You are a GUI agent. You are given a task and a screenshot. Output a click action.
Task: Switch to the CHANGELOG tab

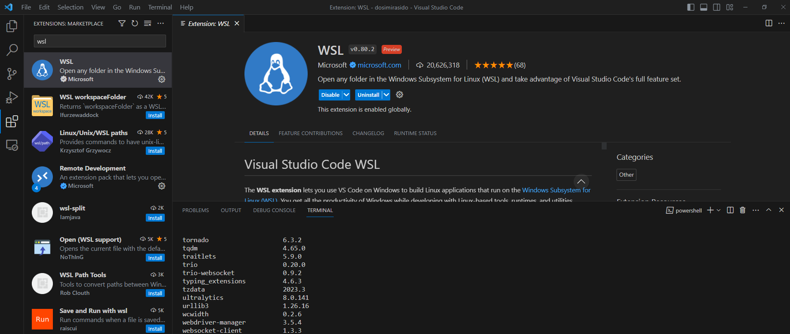(x=368, y=133)
